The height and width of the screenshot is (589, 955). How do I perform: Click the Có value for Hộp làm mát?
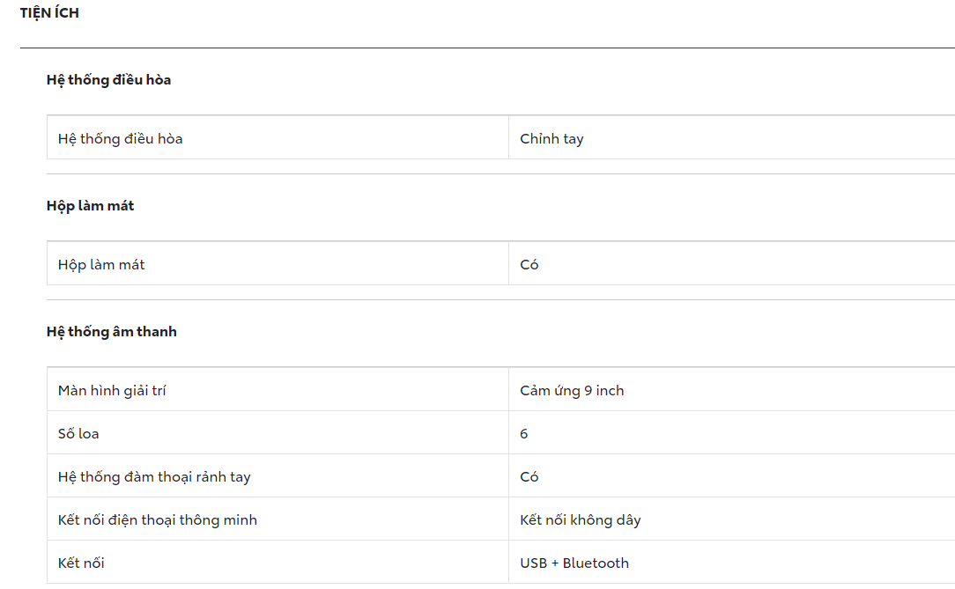[x=529, y=265]
